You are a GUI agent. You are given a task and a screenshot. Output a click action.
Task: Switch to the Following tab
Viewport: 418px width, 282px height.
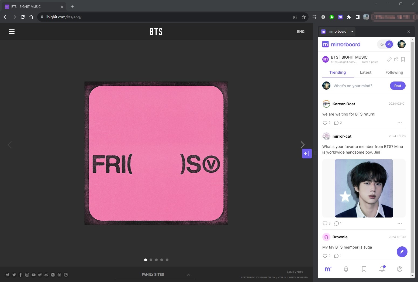394,72
